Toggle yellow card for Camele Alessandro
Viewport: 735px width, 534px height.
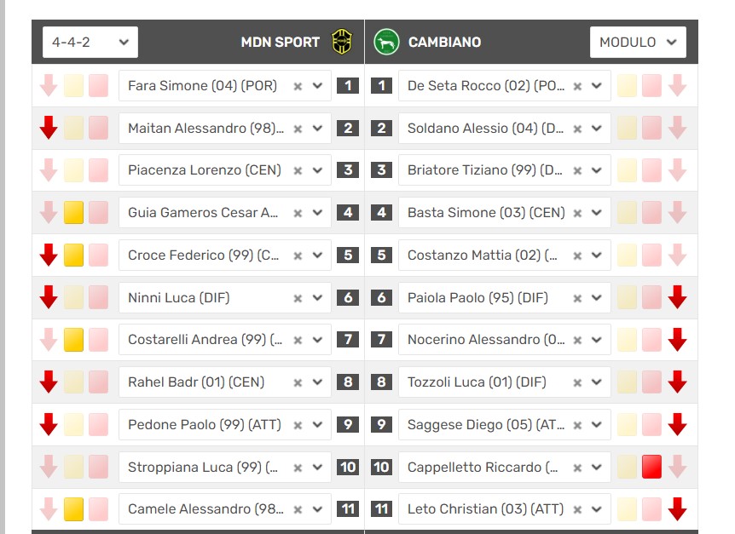click(x=73, y=509)
